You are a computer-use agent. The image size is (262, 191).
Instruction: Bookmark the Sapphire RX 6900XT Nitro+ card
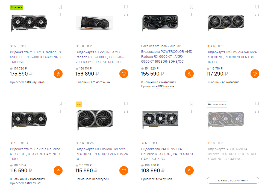point(126,7)
